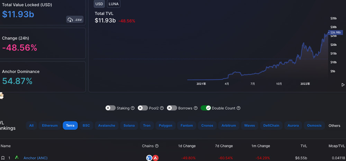Screen dimensions: 346x161
Task: Click the 2022年 x-axis label on chart
Action: click(x=305, y=84)
